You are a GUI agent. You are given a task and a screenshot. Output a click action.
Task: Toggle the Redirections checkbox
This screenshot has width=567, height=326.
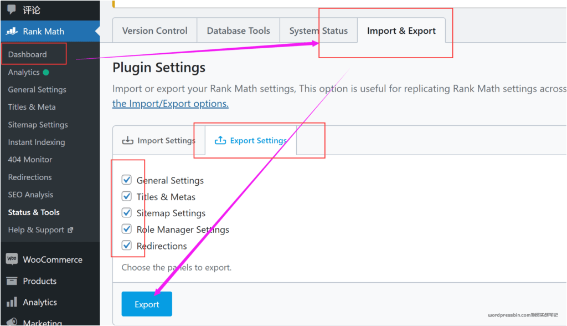(127, 246)
